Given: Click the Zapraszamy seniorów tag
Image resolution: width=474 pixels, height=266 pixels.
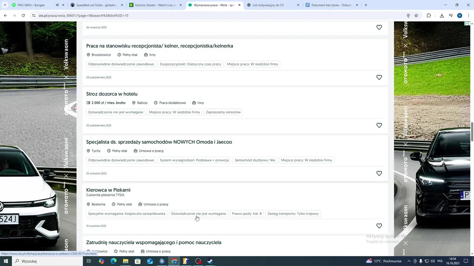Looking at the screenshot, I should point(223,112).
